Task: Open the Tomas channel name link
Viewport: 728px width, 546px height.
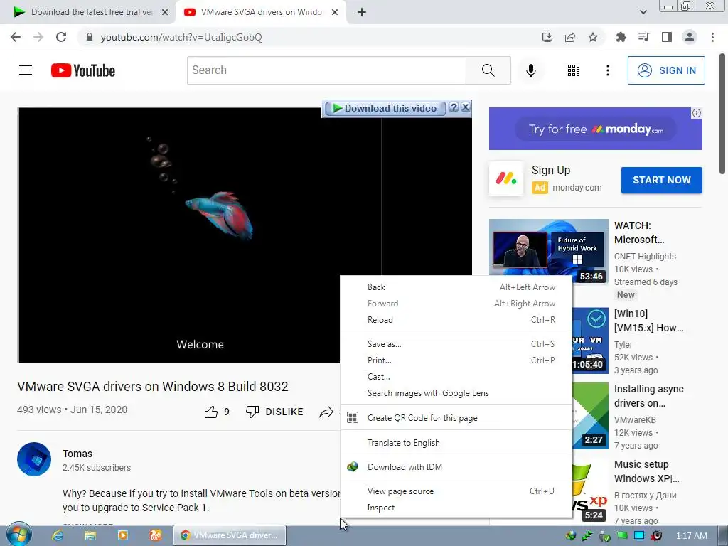Action: point(77,454)
